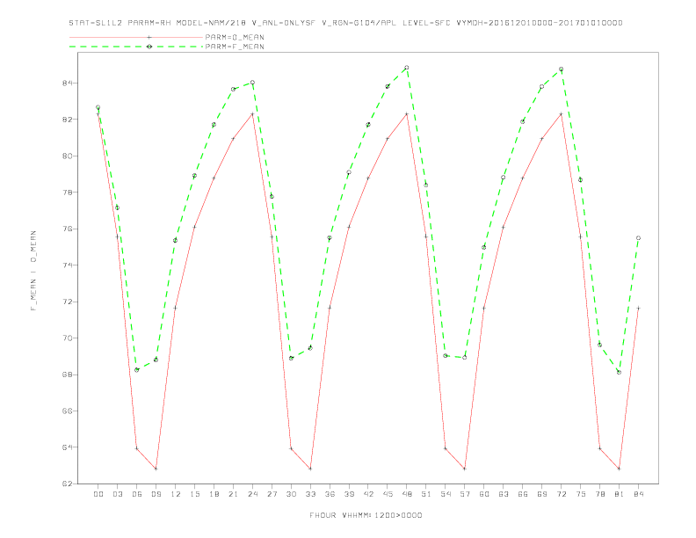This screenshot has width=696, height=538.
Task: Click x-axis forecast hour label 39
Action: (x=349, y=494)
